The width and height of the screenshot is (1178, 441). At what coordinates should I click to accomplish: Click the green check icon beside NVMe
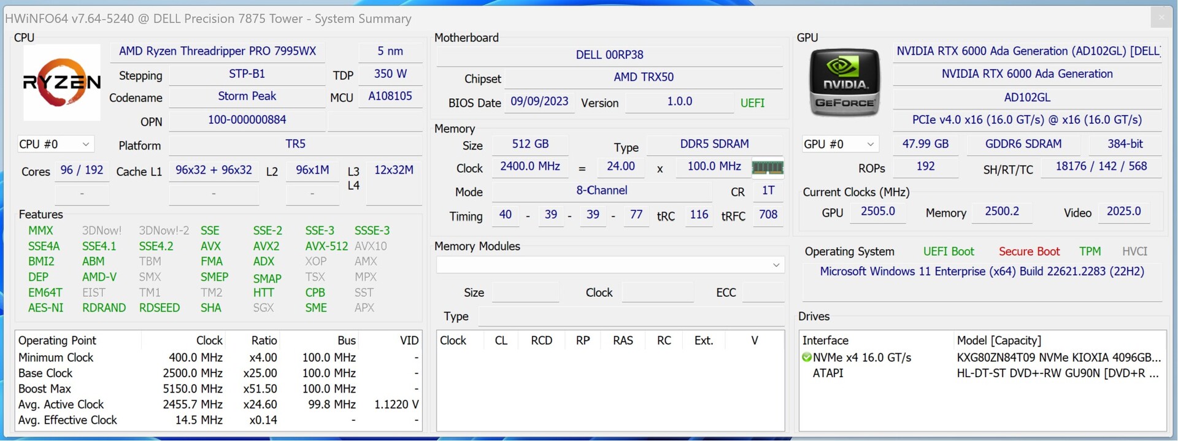point(807,357)
